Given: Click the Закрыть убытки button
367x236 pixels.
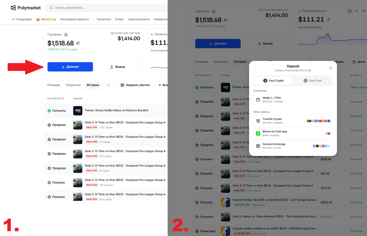Looking at the screenshot, I should point(135,85).
